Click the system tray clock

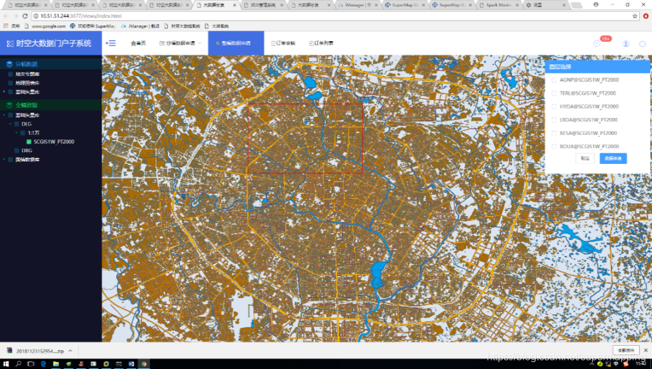coord(641,364)
